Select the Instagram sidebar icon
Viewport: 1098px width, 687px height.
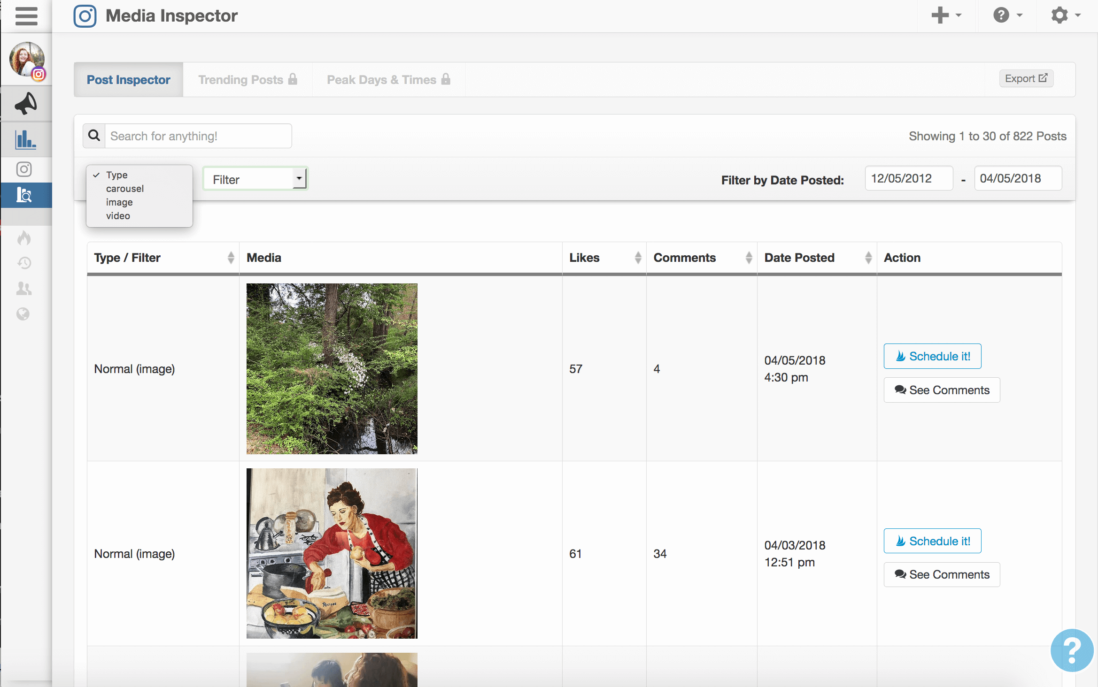(x=24, y=169)
